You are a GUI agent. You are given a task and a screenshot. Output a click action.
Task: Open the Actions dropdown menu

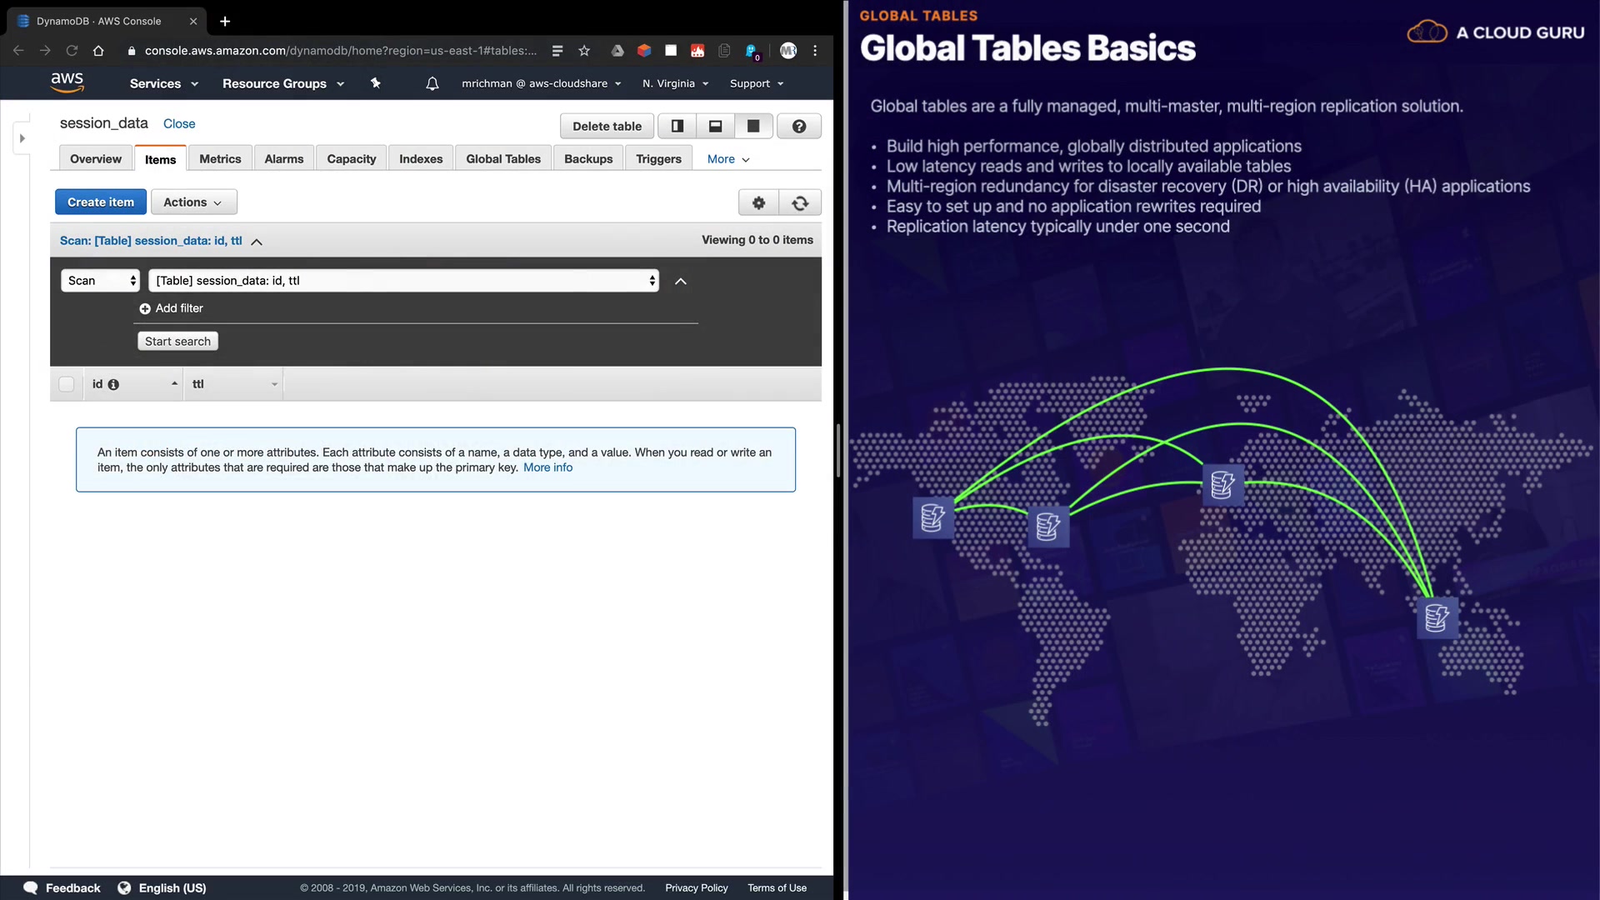(193, 202)
